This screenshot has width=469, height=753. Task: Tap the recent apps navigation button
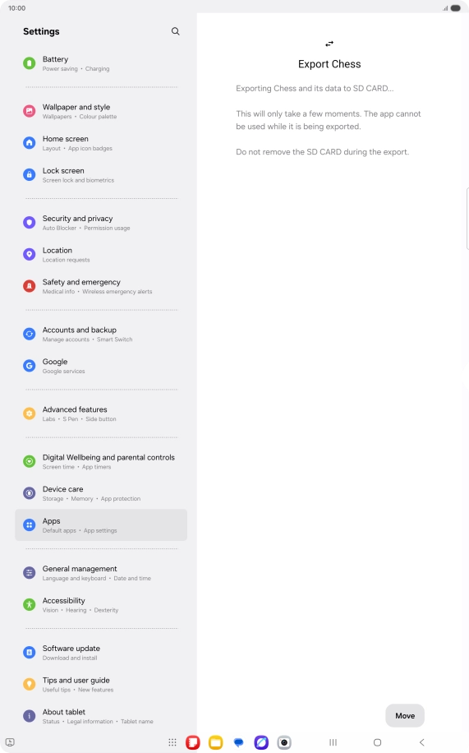(333, 742)
